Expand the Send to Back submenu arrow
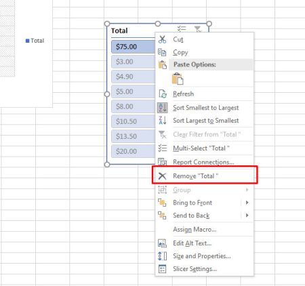305x286 pixels. 247,215
